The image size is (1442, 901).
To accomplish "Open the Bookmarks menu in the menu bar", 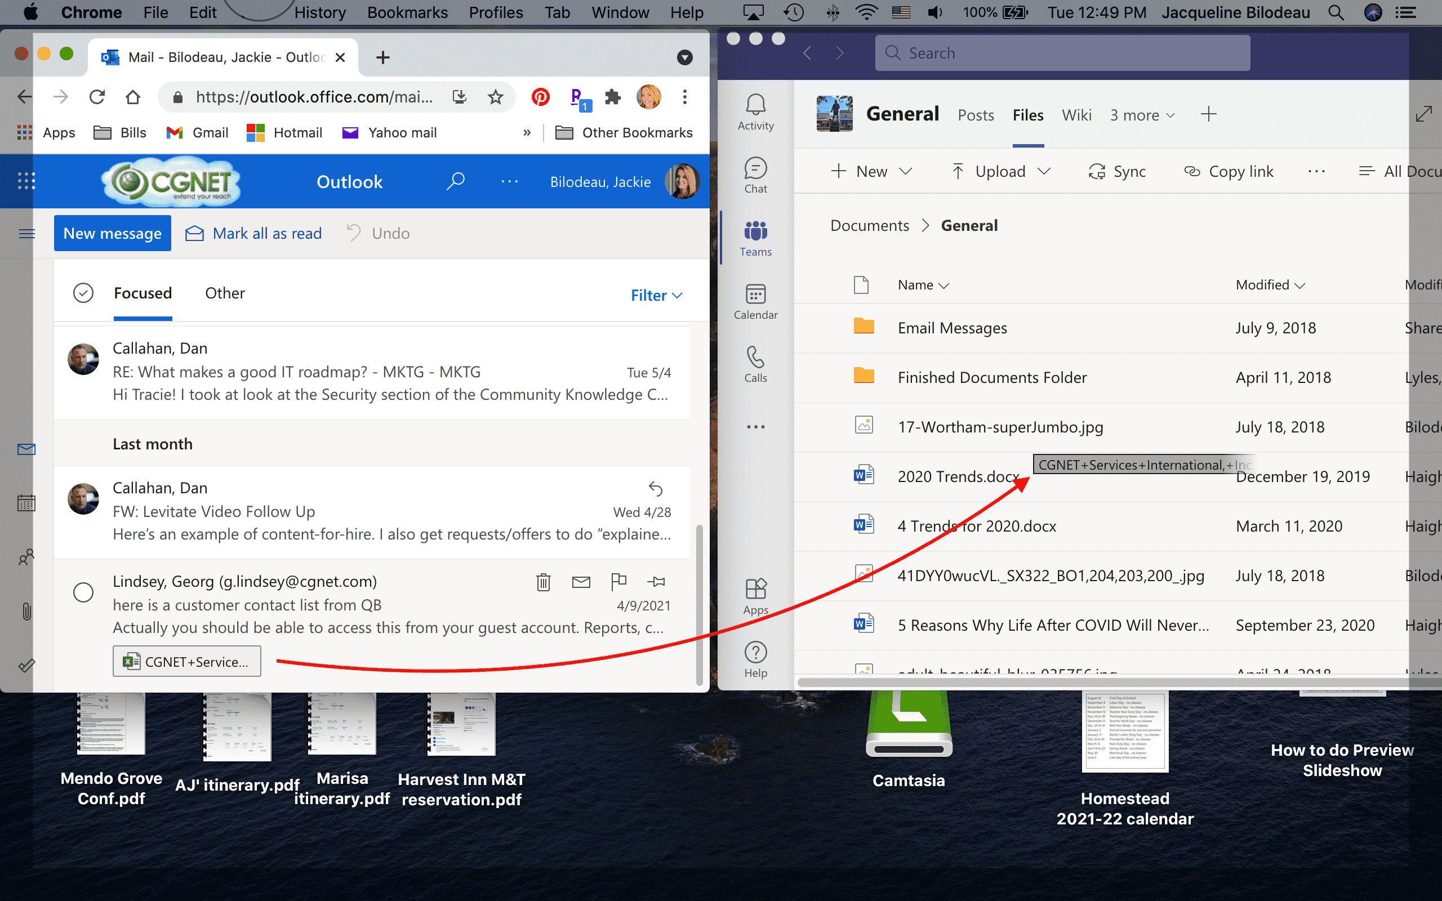I will (407, 12).
